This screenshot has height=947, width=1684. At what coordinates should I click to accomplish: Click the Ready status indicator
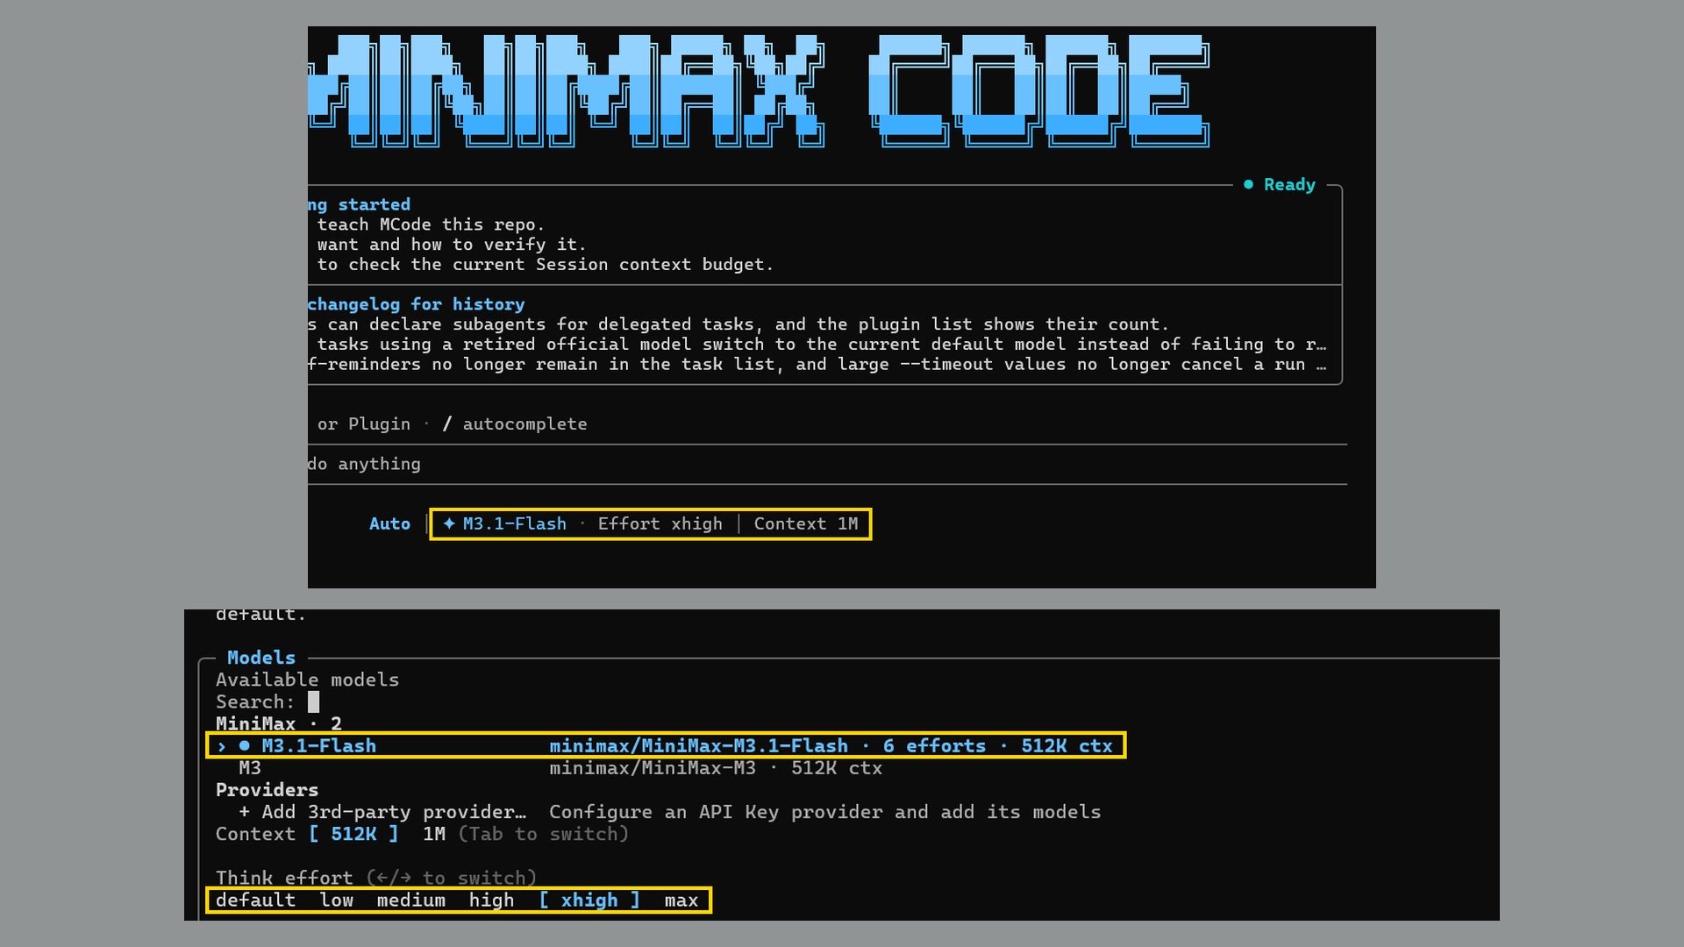pyautogui.click(x=1289, y=185)
